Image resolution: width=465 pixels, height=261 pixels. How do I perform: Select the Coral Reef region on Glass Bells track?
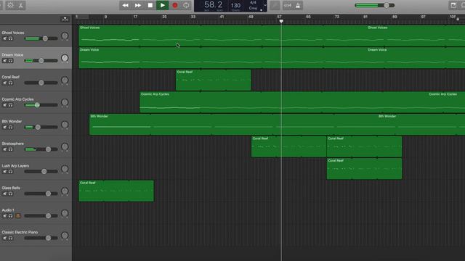pyautogui.click(x=116, y=191)
